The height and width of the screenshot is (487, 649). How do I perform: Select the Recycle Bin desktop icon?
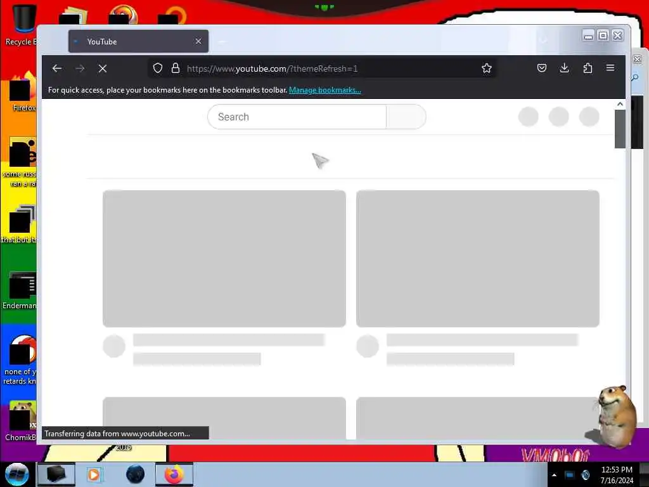tap(21, 25)
